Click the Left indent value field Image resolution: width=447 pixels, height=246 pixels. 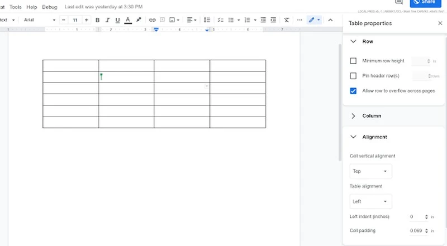tap(416, 216)
